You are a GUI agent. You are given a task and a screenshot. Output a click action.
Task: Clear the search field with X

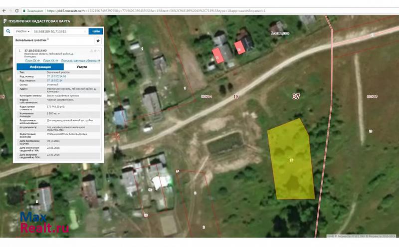tap(85, 31)
